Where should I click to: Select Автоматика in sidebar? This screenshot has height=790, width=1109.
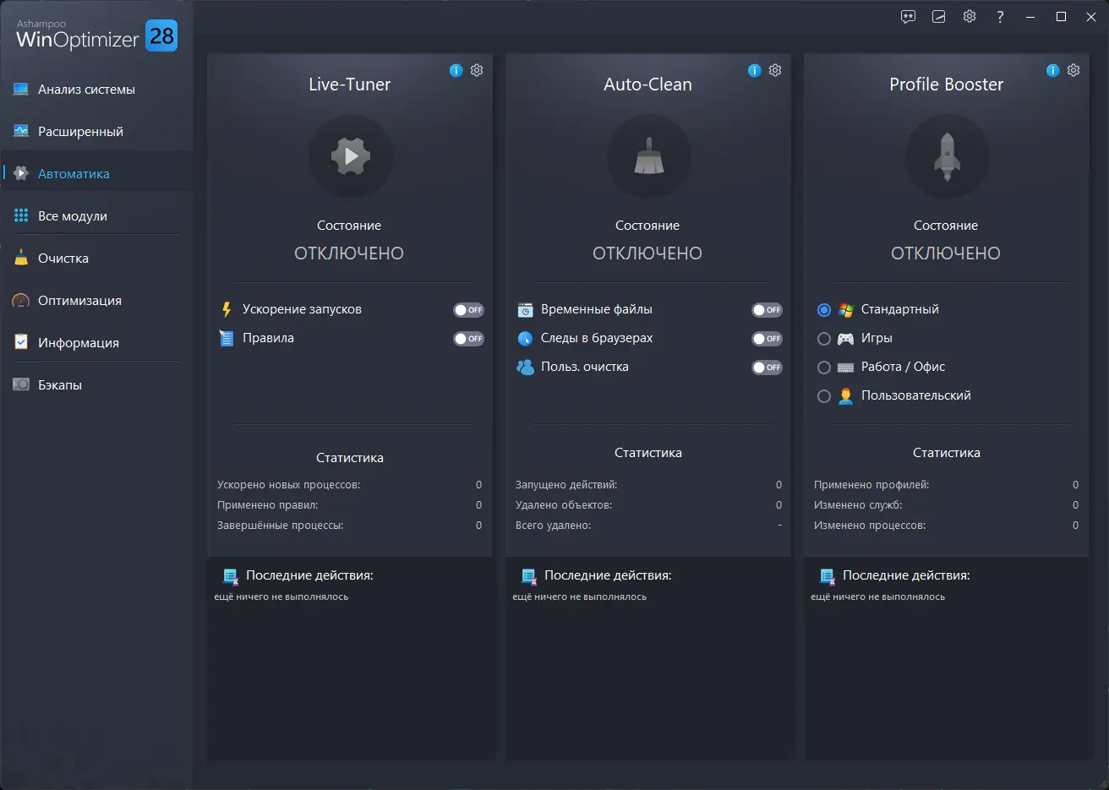coord(96,174)
